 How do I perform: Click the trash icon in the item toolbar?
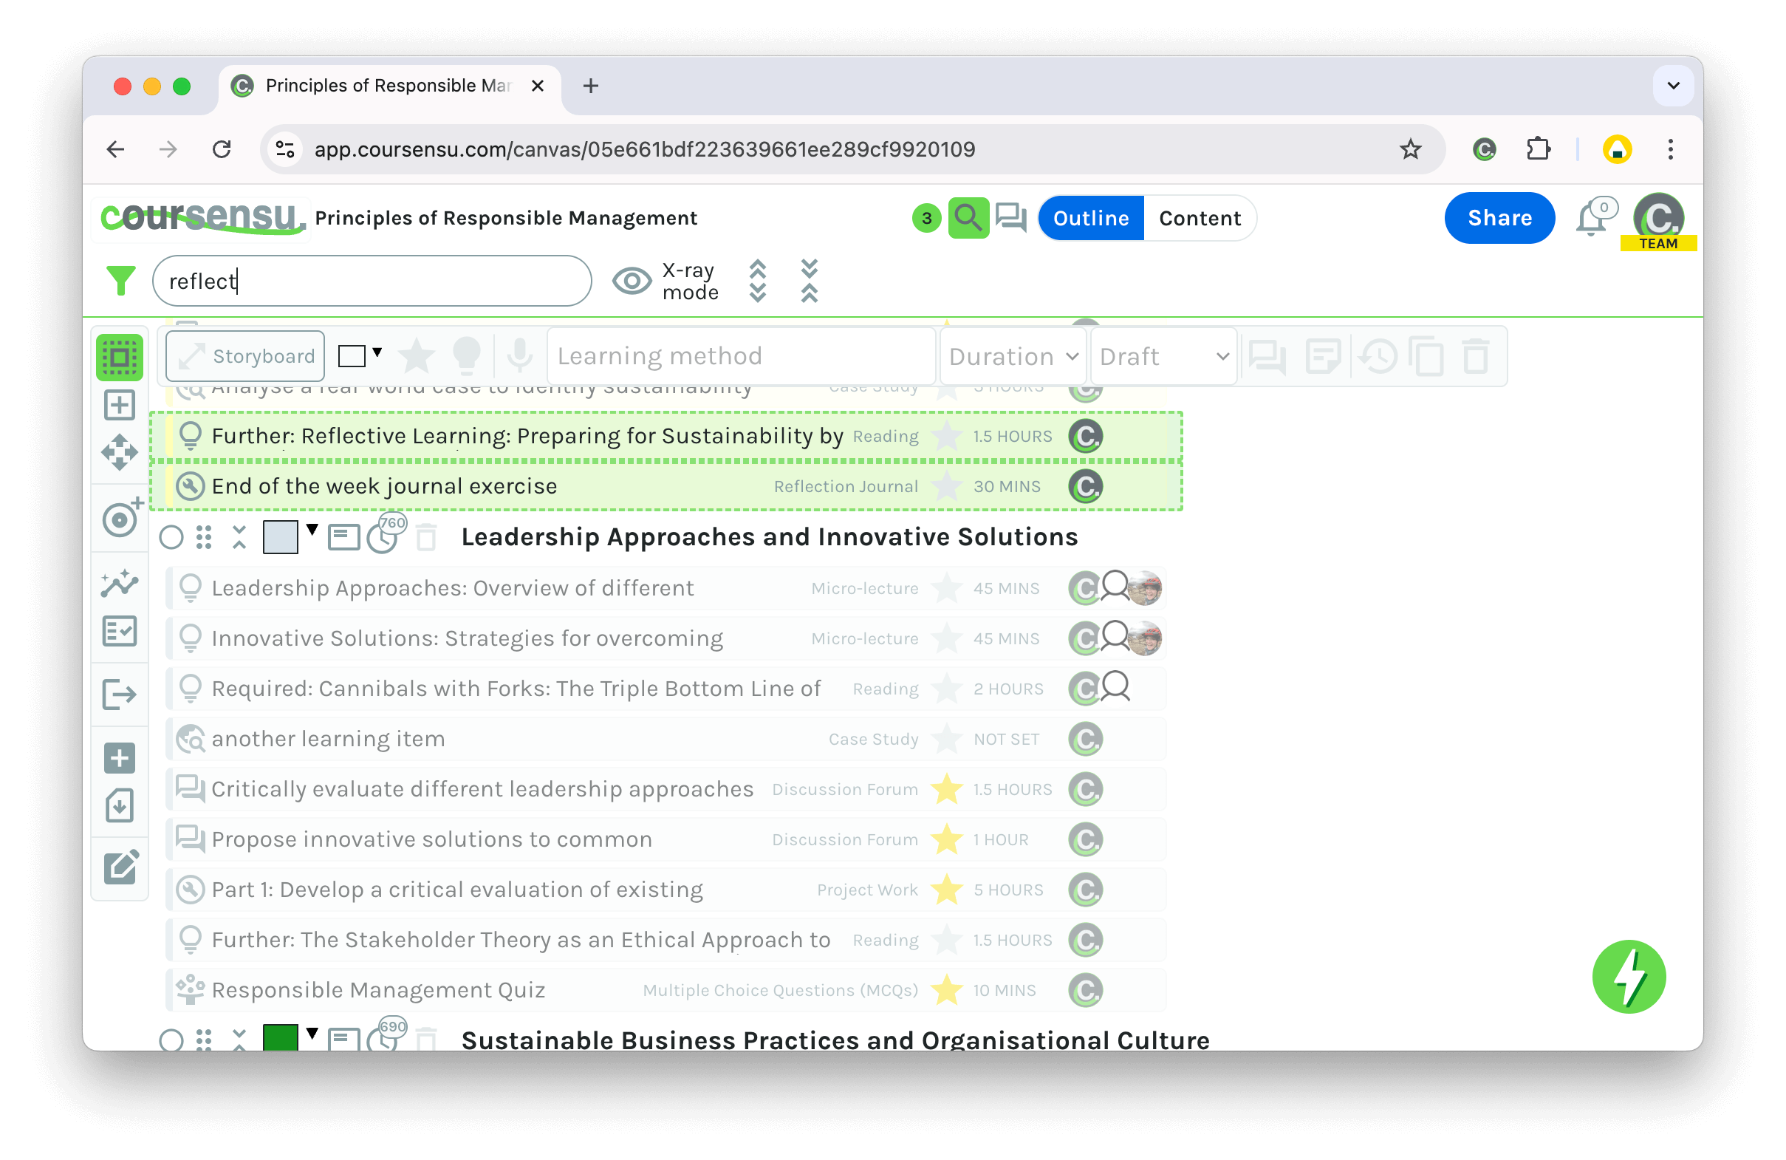coord(1476,356)
